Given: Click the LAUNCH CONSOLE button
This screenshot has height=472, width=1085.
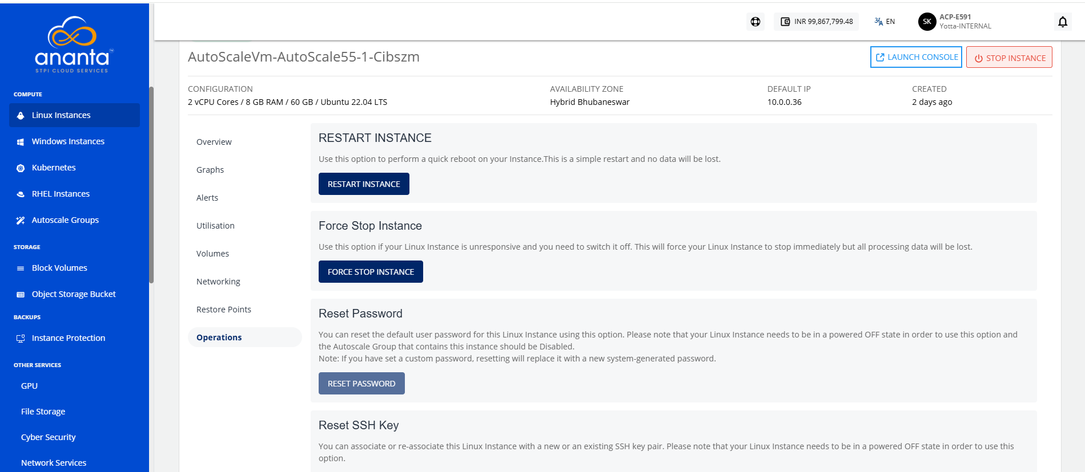Looking at the screenshot, I should pyautogui.click(x=916, y=57).
